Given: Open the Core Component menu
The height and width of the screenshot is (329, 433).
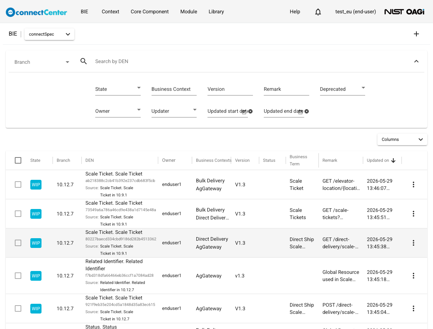Looking at the screenshot, I should (x=150, y=12).
